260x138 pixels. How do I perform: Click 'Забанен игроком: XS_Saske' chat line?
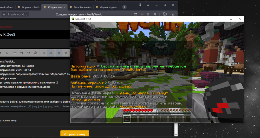97,83
